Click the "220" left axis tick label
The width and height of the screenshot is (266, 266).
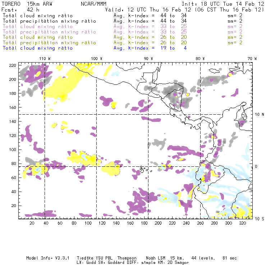coord(13,65)
